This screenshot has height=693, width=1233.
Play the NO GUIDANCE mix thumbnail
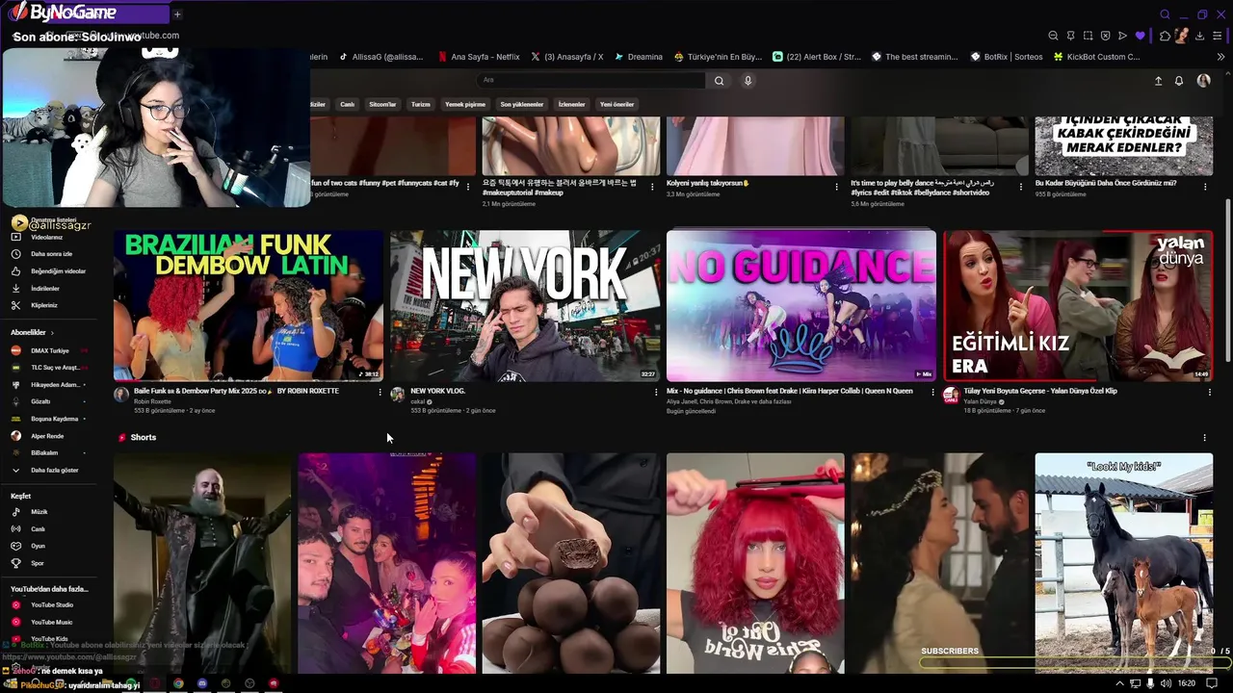pos(800,306)
